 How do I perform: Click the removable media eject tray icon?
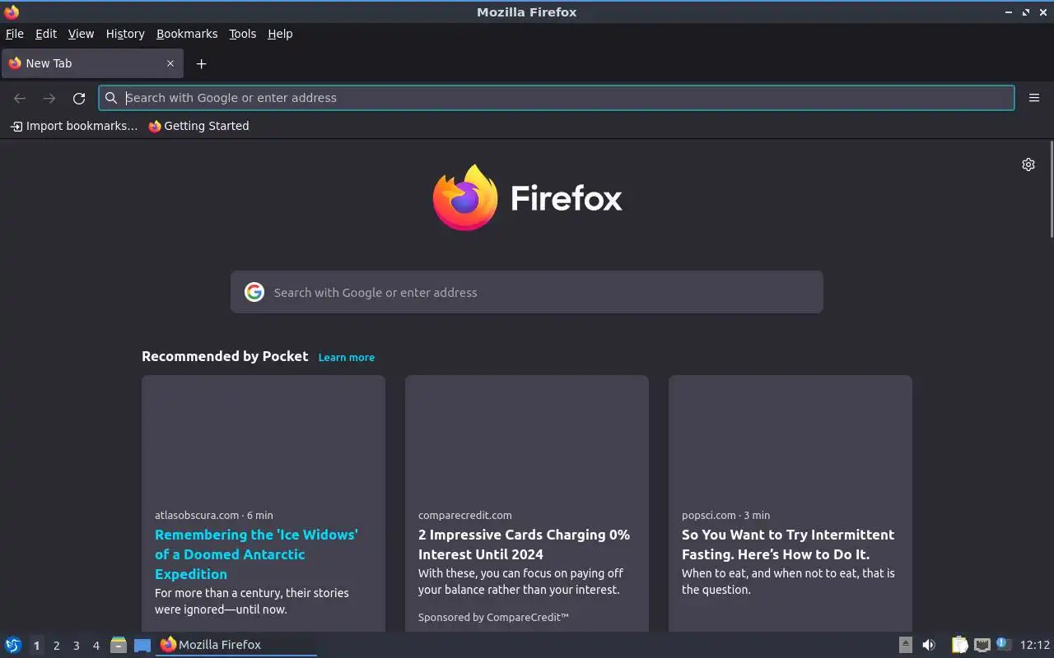pyautogui.click(x=905, y=645)
